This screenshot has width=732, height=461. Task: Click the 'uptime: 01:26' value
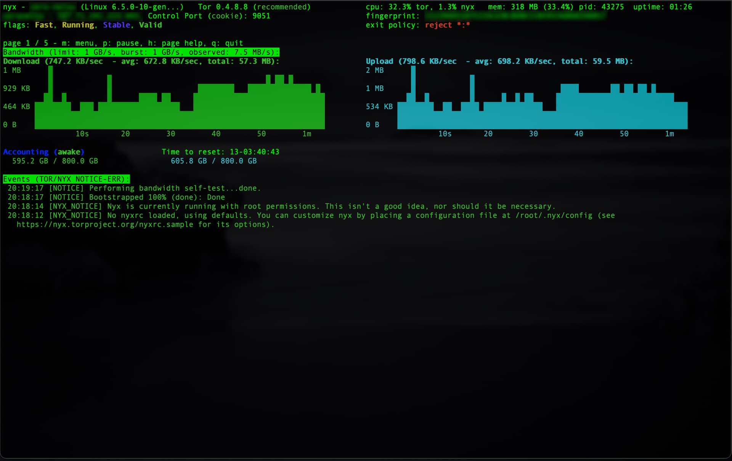[662, 7]
